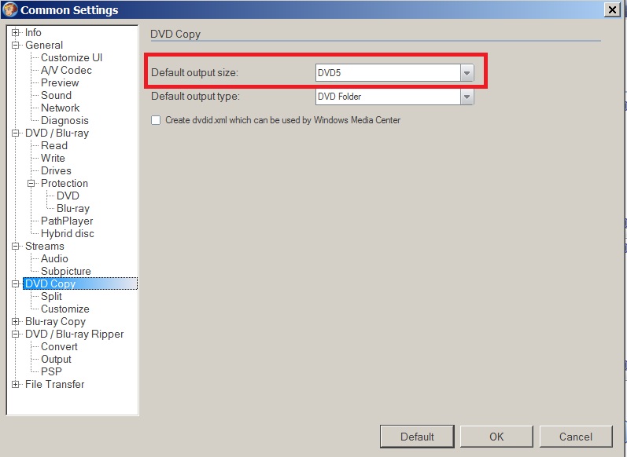Image resolution: width=627 pixels, height=457 pixels.
Task: Open the Customize UI settings page
Action: 72,57
